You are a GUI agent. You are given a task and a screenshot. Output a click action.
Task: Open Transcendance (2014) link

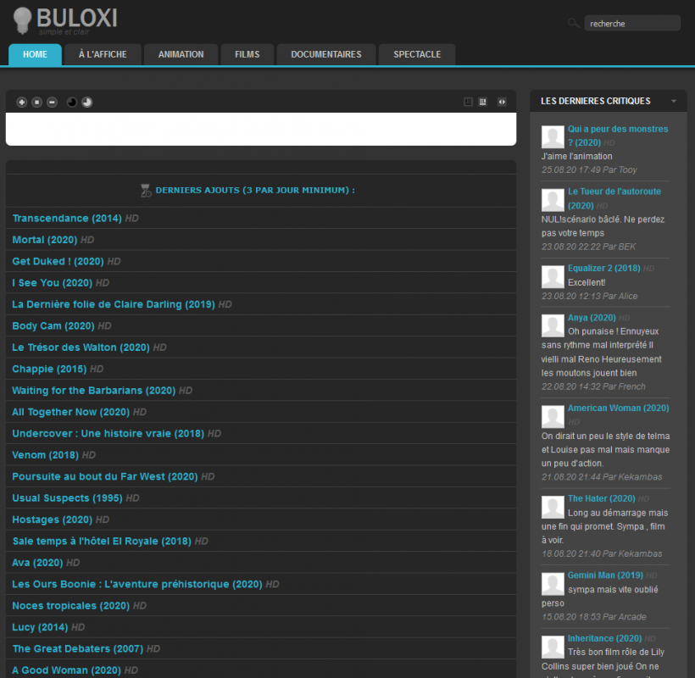67,219
